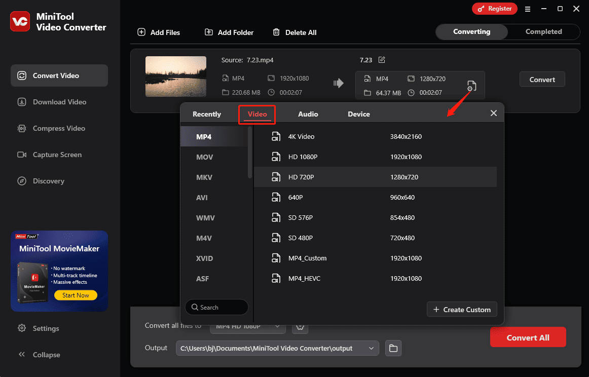Browse output folder with folder icon
The height and width of the screenshot is (377, 589).
click(x=393, y=348)
